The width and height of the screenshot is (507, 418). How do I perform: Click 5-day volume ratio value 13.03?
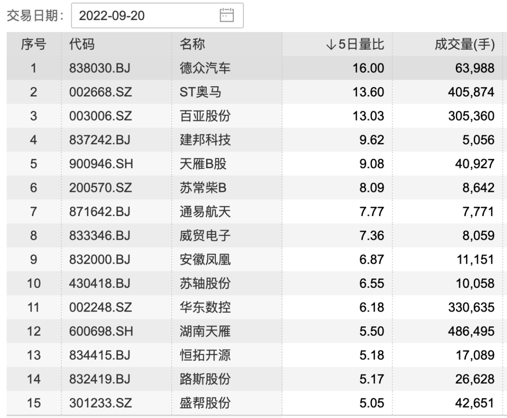368,116
